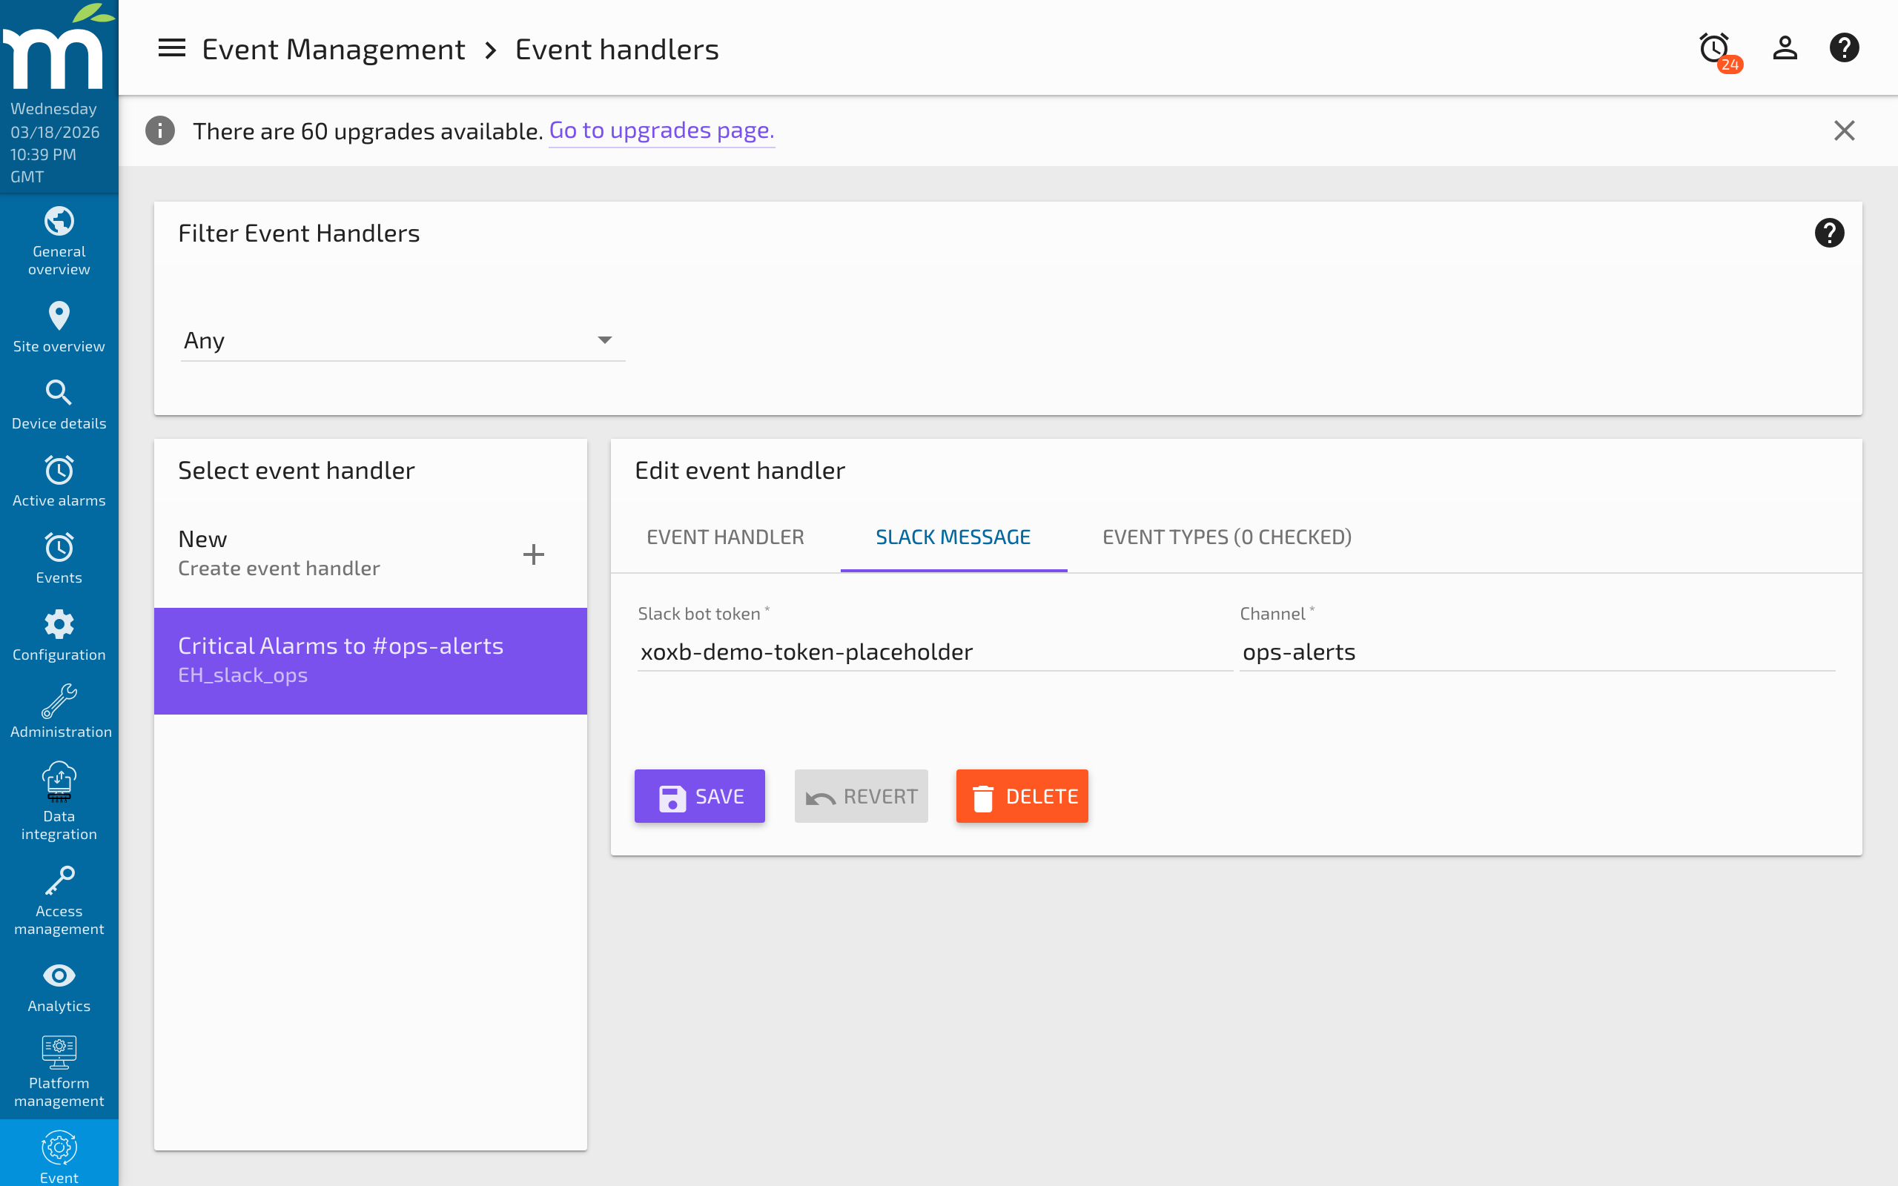The image size is (1898, 1186).
Task: Open the help menu in the top bar
Action: [1845, 48]
